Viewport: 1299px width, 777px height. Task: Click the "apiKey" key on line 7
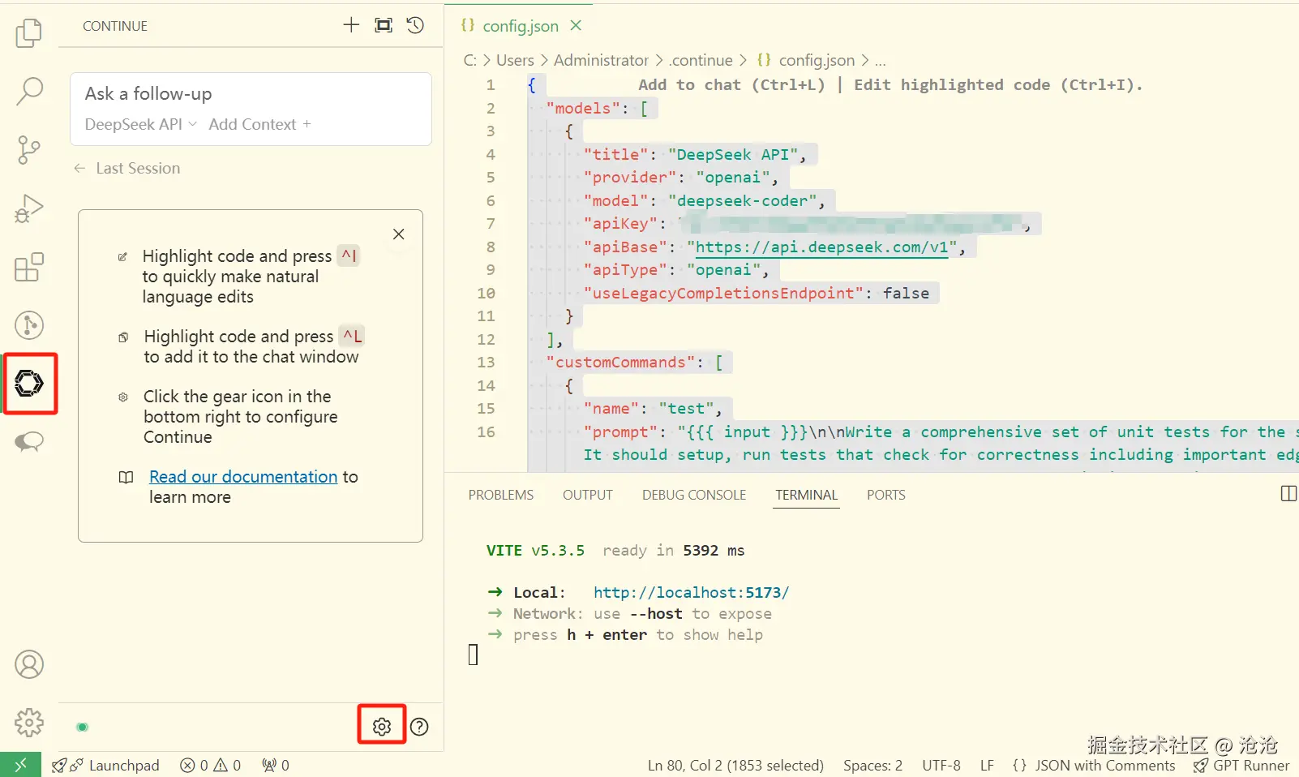(x=621, y=224)
